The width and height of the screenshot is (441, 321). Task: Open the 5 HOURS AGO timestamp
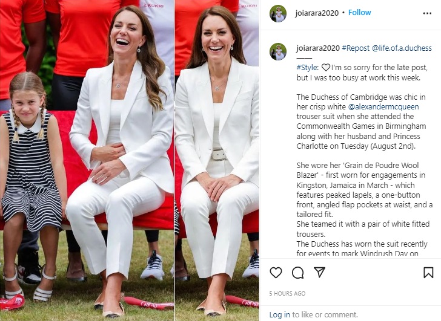point(287,294)
